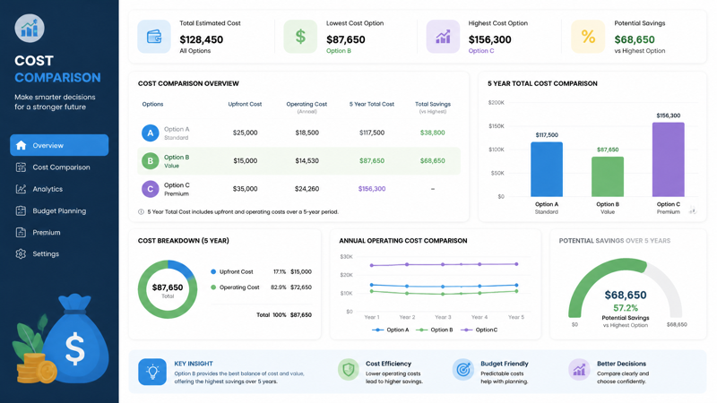Click the Option A circle badge
This screenshot has height=403, width=717.
[150, 133]
